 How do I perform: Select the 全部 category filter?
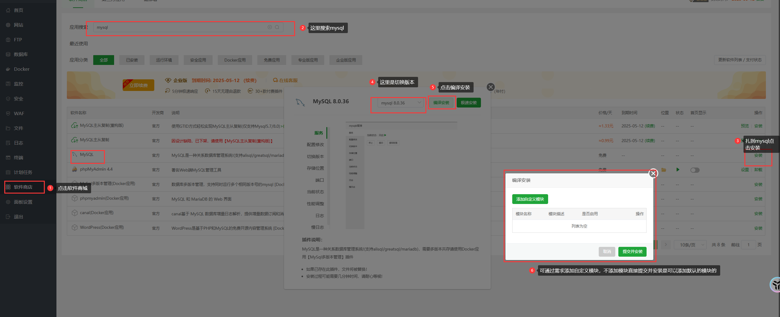click(104, 60)
